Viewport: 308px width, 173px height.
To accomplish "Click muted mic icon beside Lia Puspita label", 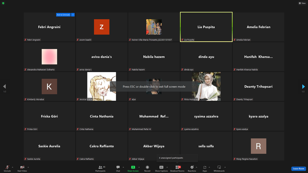I will (x=182, y=40).
